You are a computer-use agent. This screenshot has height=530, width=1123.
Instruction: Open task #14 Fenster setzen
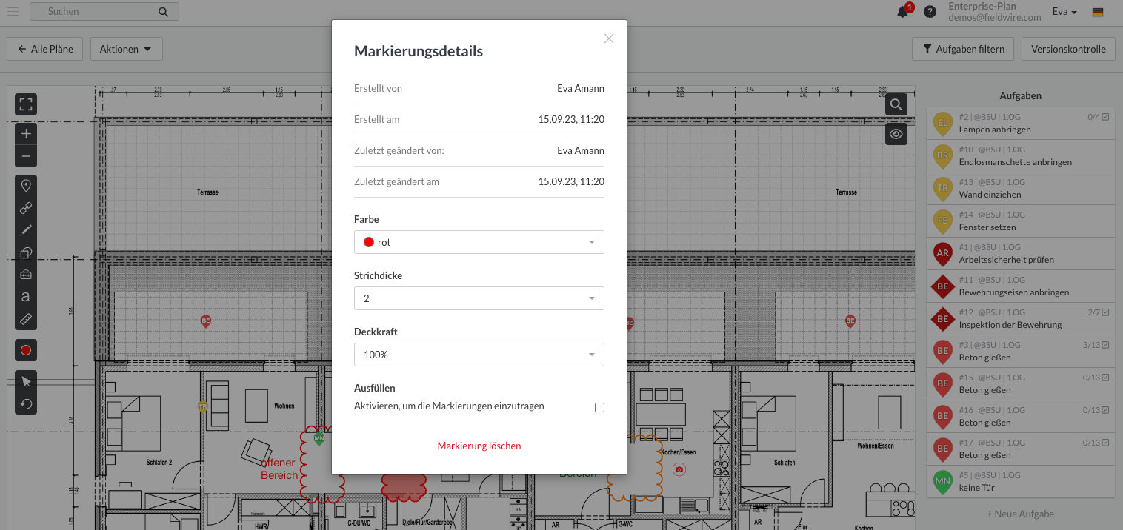tap(1020, 221)
